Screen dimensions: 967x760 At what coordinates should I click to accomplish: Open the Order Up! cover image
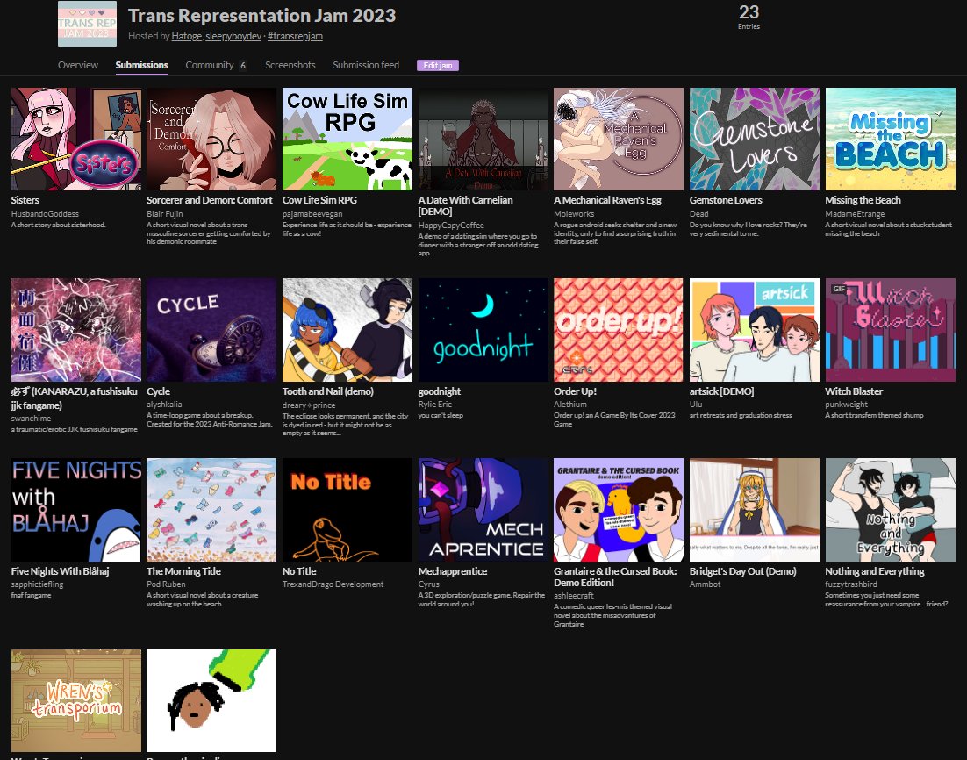point(619,330)
